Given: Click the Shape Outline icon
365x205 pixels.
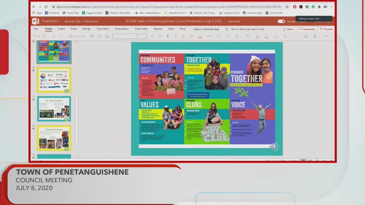Looking at the screenshot, I should (x=267, y=36).
